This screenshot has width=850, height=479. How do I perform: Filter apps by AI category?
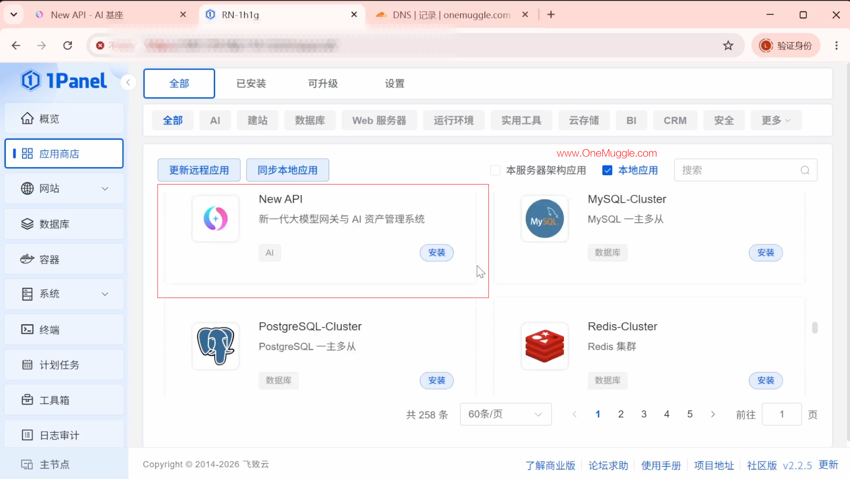point(215,120)
